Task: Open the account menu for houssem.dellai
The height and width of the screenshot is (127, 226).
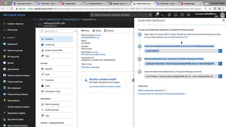Action: click(210, 15)
